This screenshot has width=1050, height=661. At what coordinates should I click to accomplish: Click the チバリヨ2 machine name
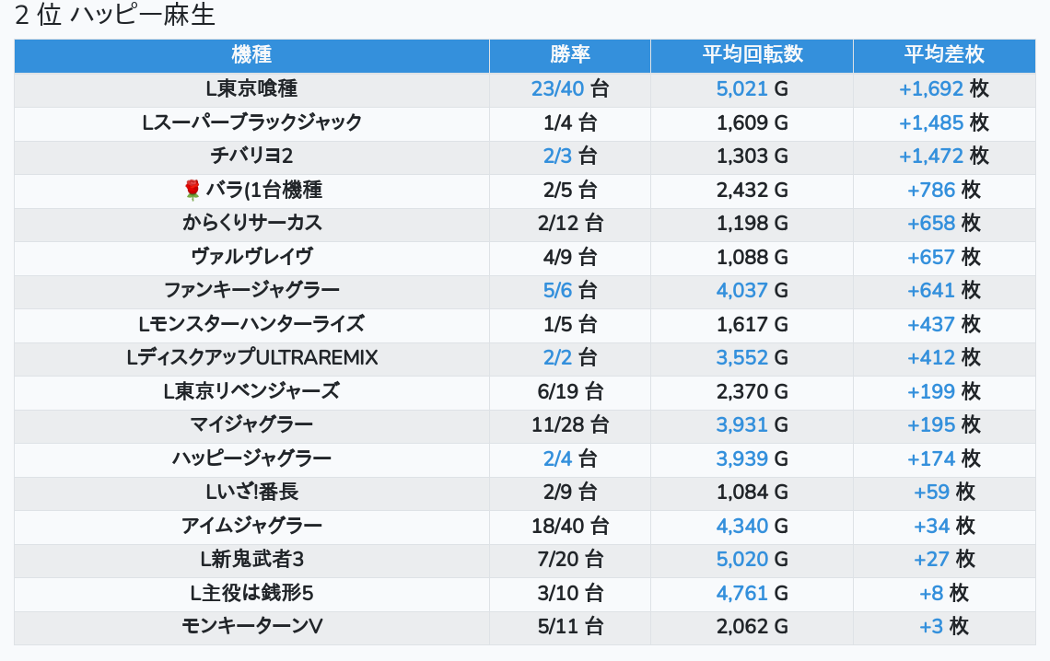coord(251,157)
